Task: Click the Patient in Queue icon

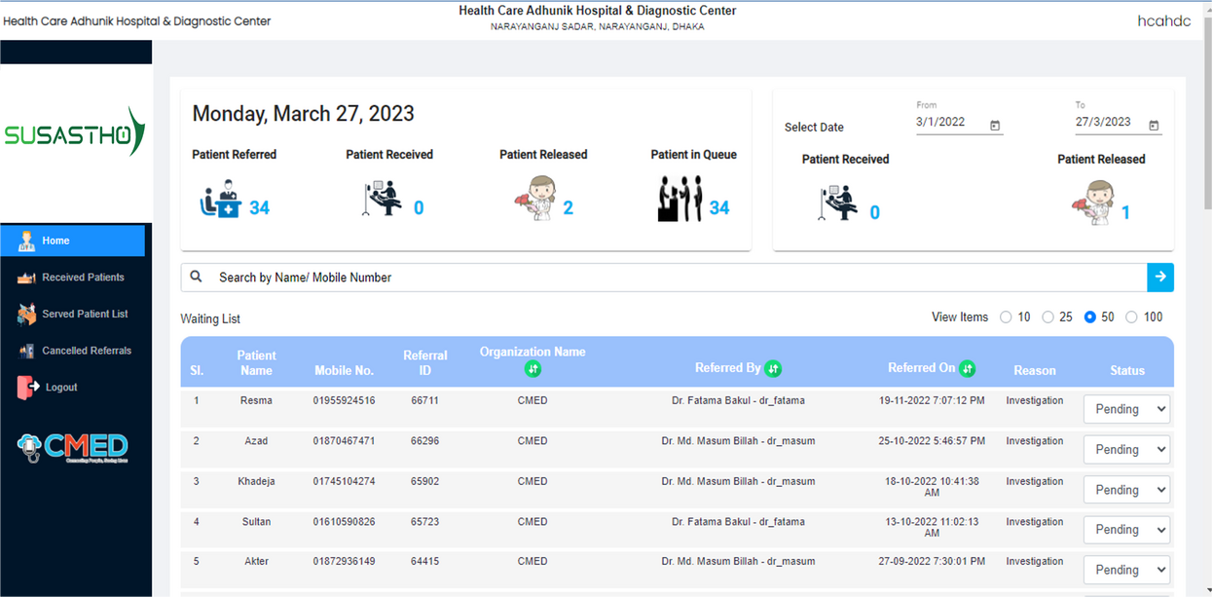Action: [x=680, y=199]
